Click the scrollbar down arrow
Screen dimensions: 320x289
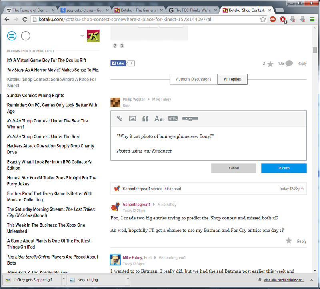(x=315, y=271)
